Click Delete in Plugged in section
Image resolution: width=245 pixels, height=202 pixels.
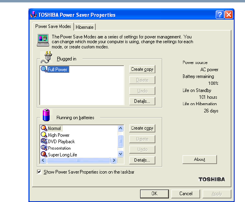(x=142, y=80)
